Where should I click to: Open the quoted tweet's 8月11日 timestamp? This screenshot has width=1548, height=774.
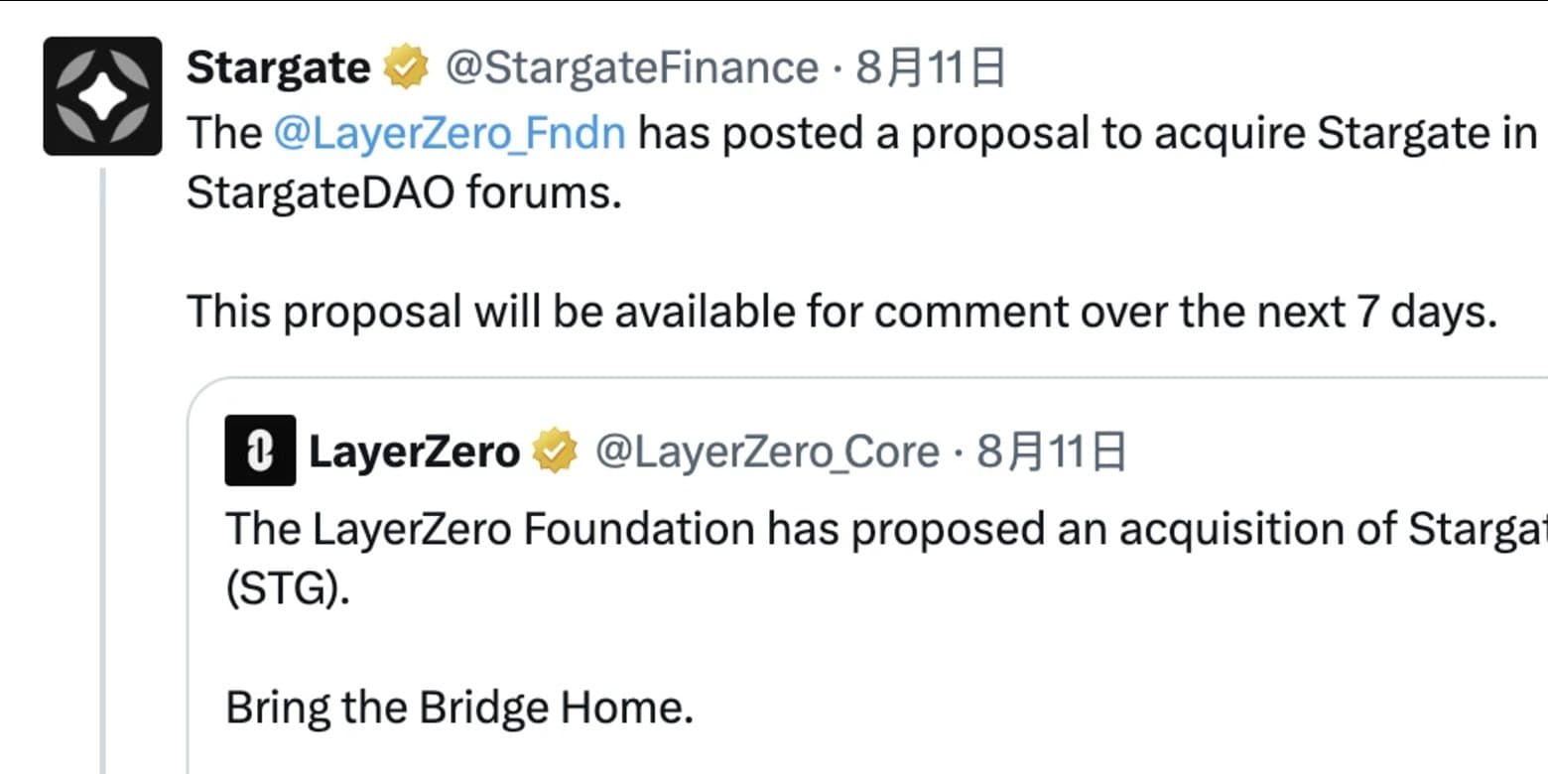(x=1051, y=451)
